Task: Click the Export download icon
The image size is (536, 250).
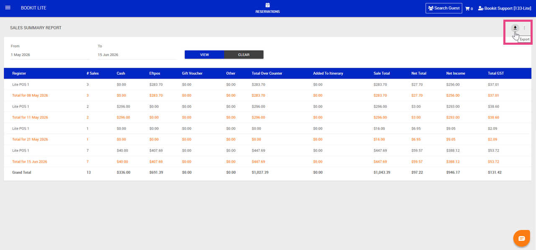Action: click(x=515, y=28)
